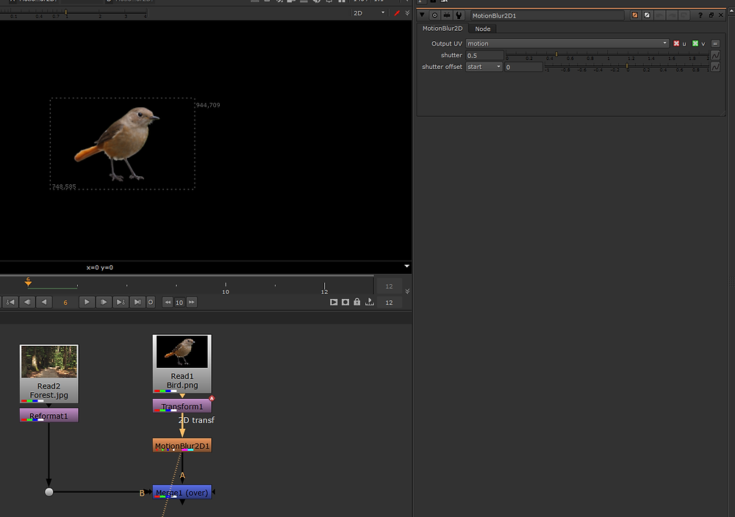The width and height of the screenshot is (735, 517).
Task: Open flipbook playback icon in timeline
Action: pos(334,302)
